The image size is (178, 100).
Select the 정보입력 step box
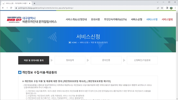[x=70, y=60]
